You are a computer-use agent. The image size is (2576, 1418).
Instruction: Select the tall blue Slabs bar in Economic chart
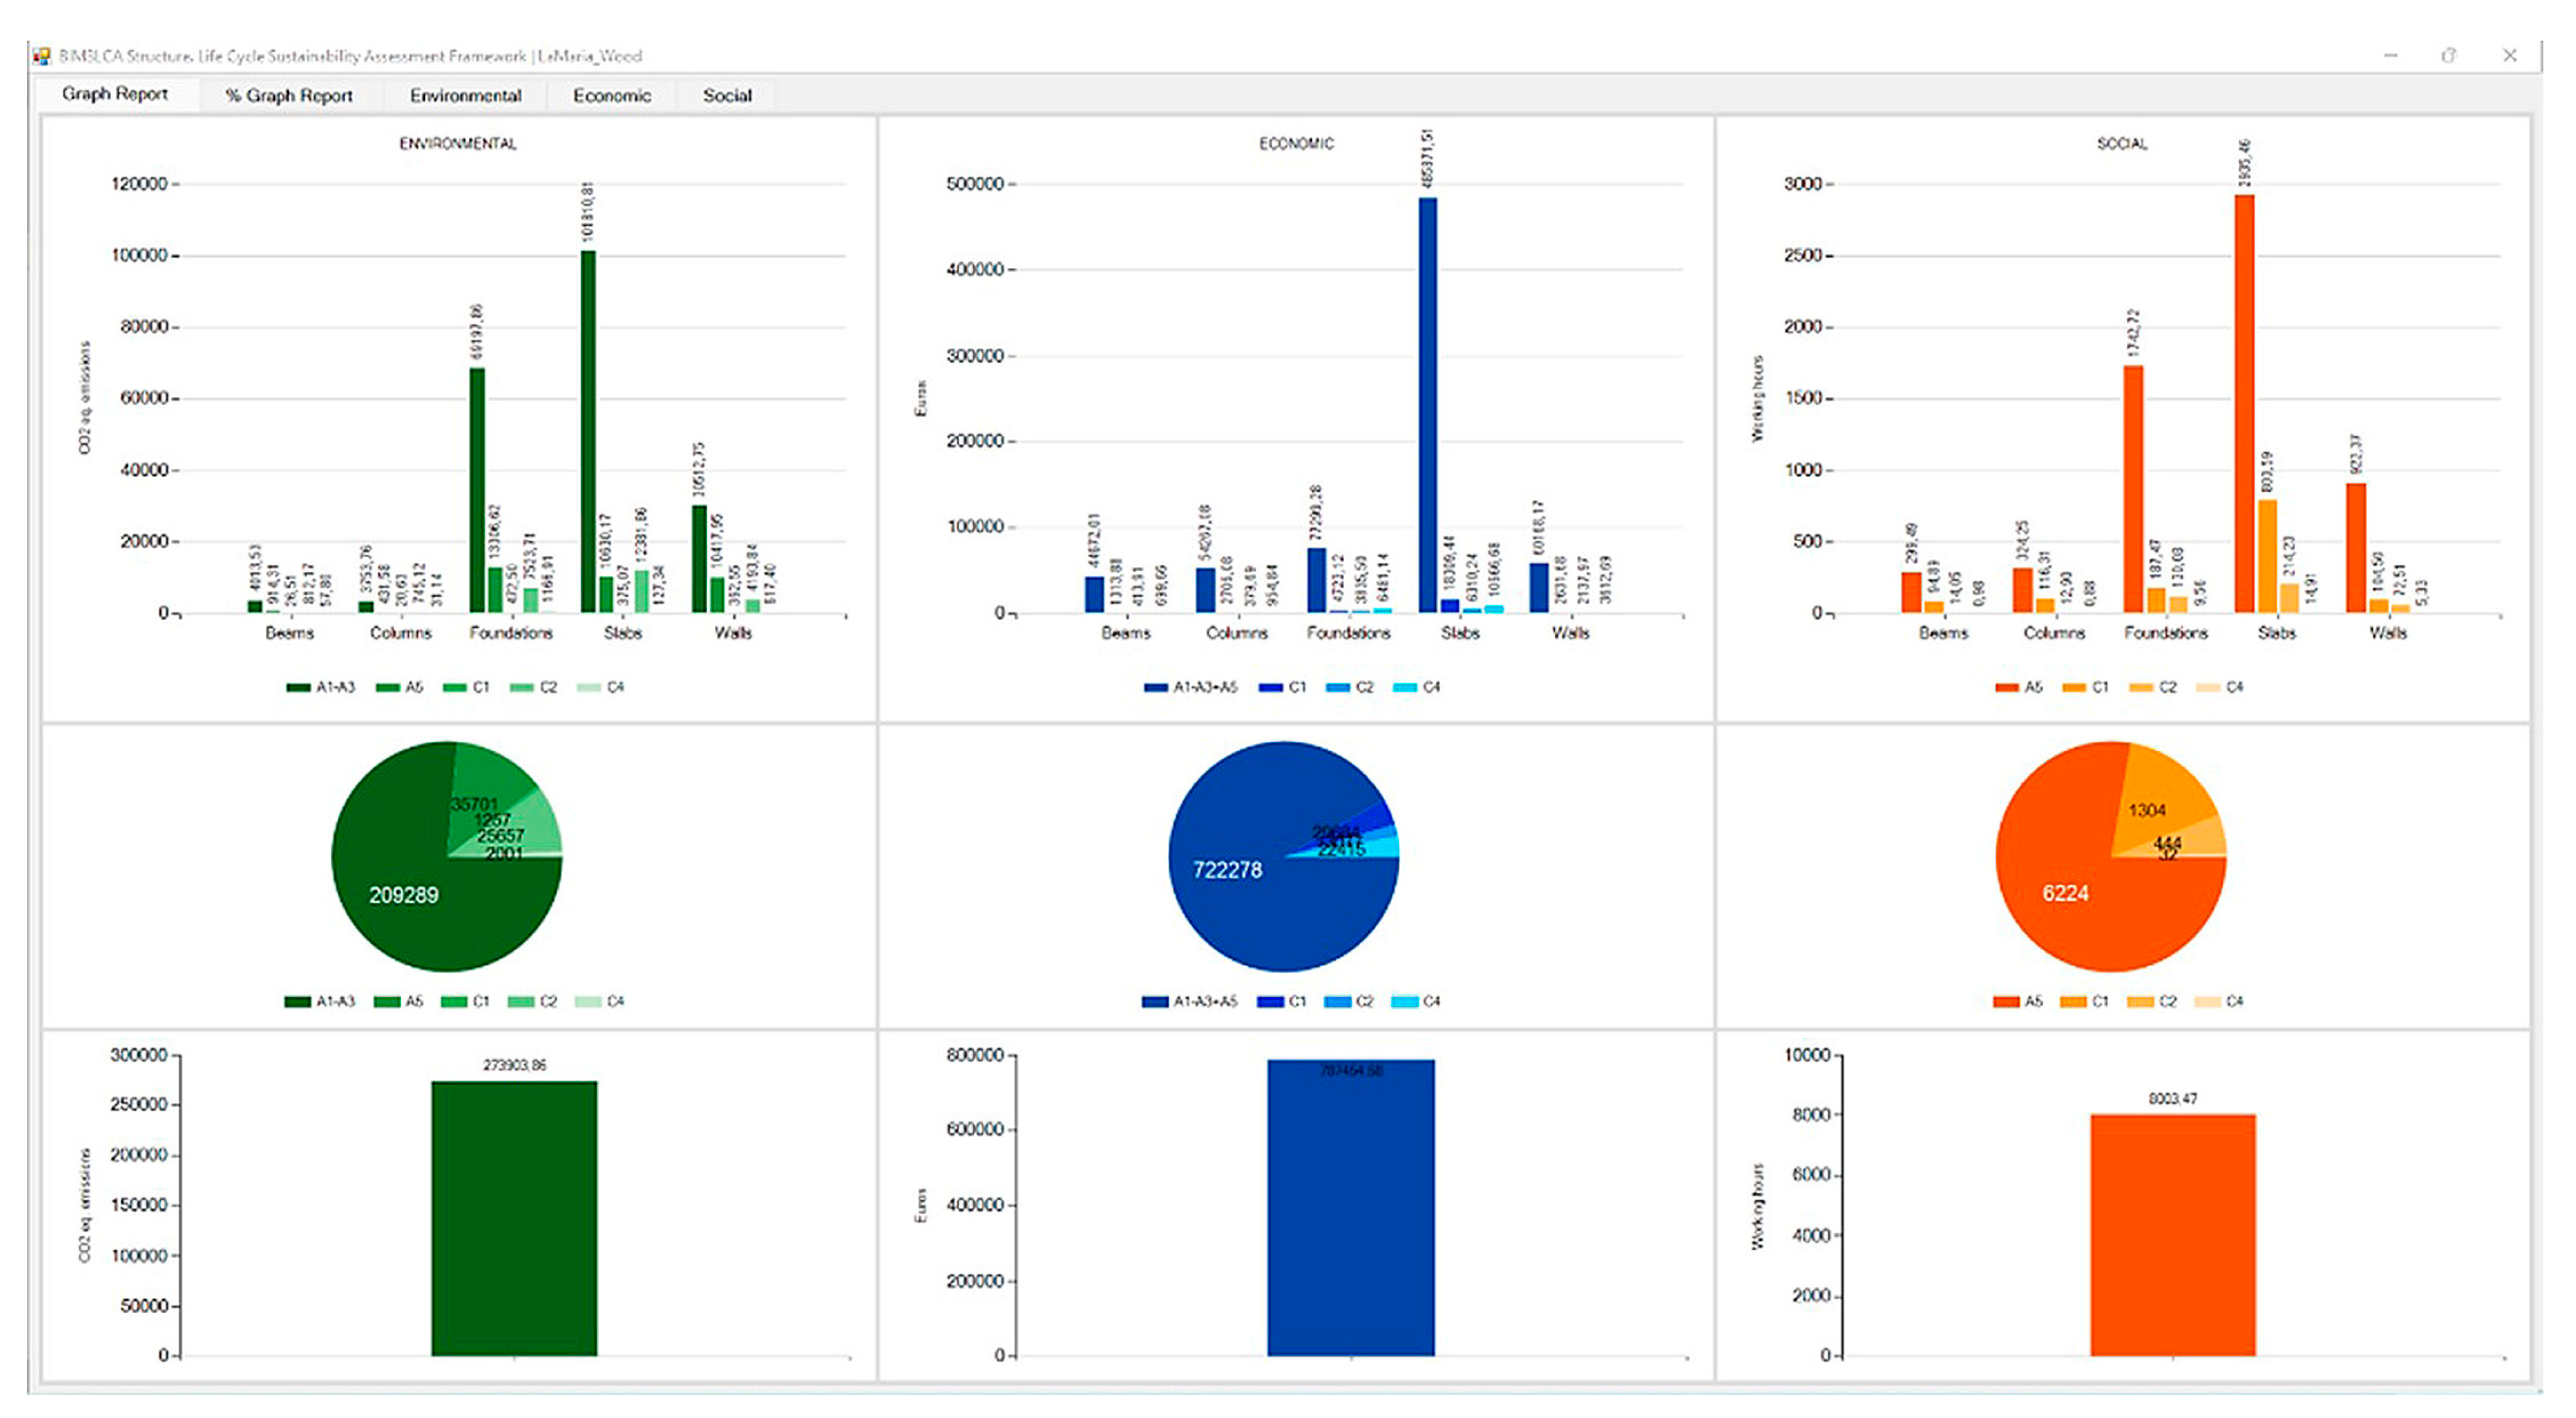click(x=1427, y=405)
